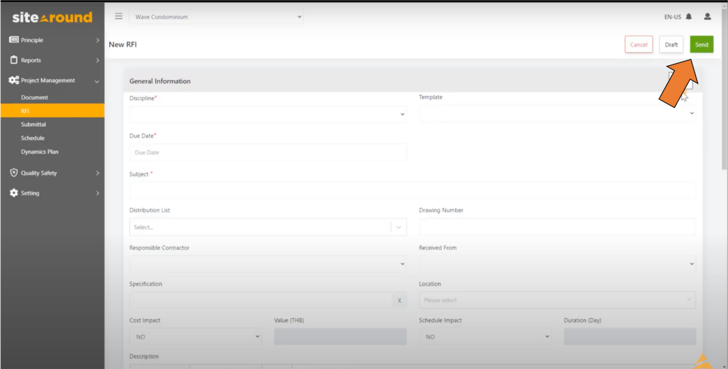This screenshot has width=728, height=369.
Task: Open the user account icon
Action: tap(707, 17)
